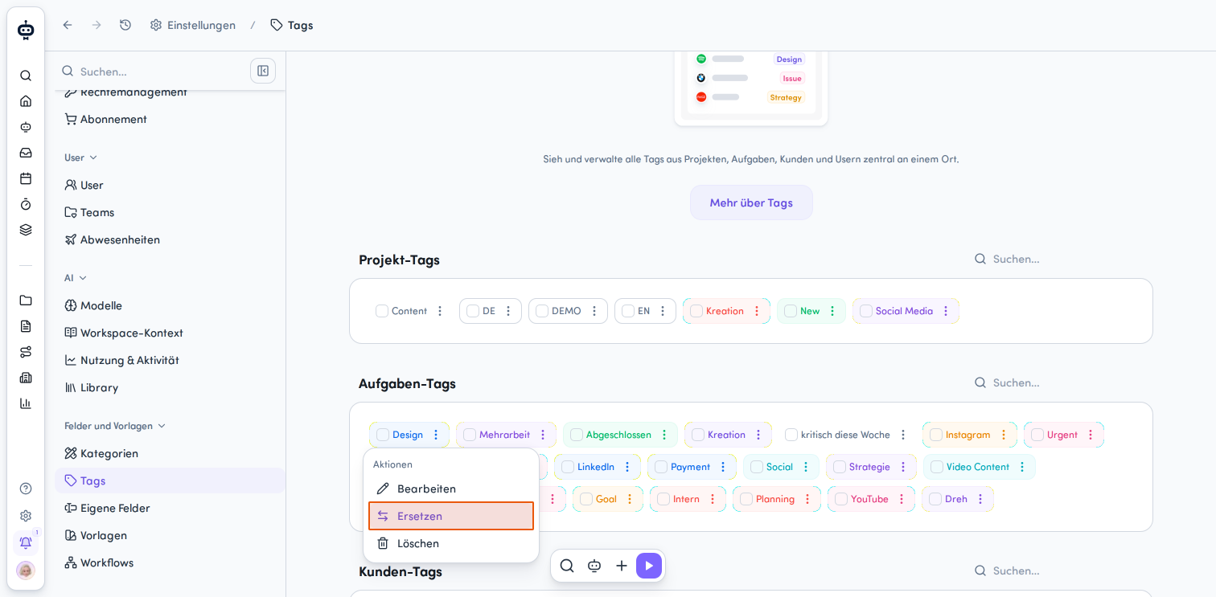Click the purple play button in floating toolbar
The image size is (1216, 597).
pos(649,566)
